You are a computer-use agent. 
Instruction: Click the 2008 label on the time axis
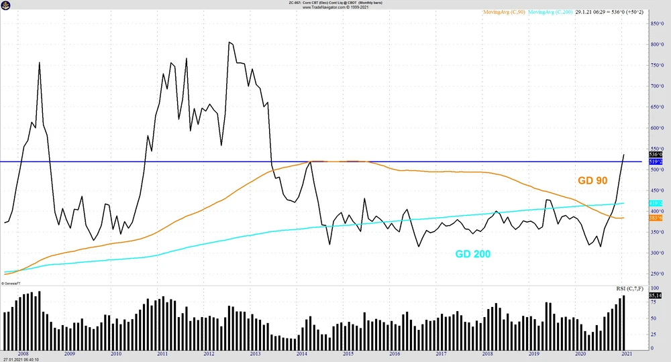click(x=23, y=353)
